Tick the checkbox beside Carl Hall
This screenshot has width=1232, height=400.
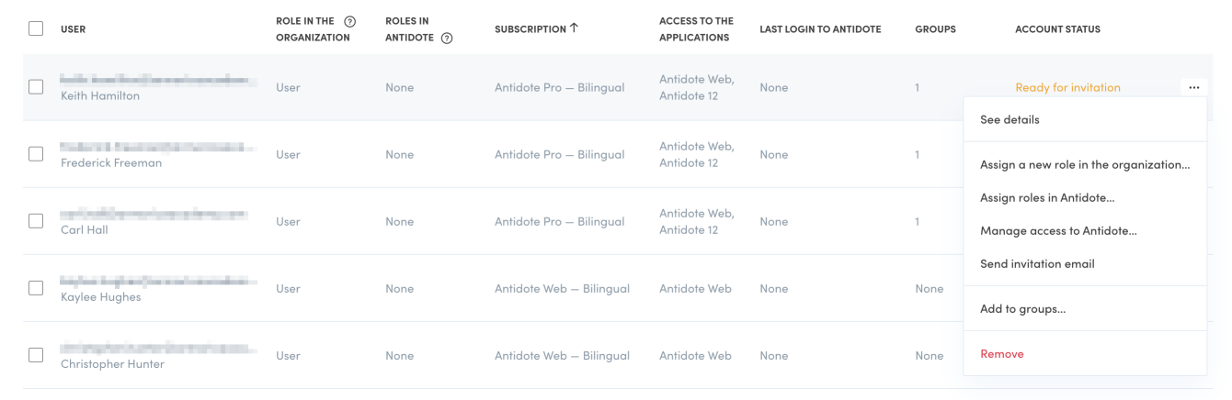point(36,221)
